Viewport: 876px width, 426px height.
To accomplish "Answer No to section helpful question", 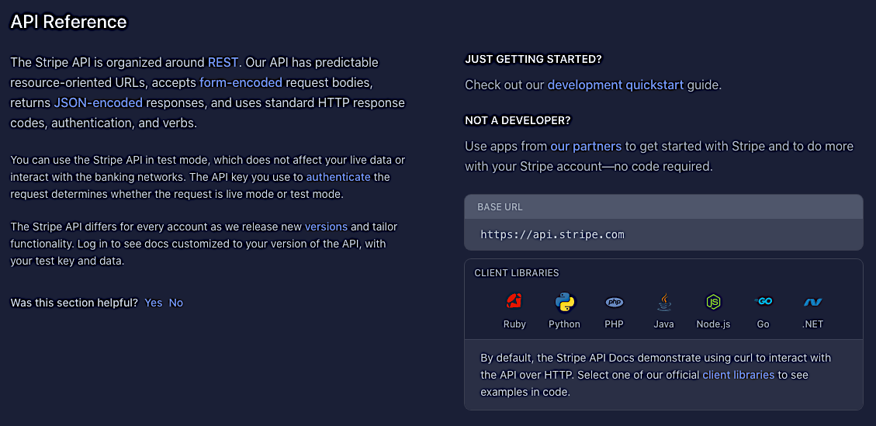I will (176, 303).
